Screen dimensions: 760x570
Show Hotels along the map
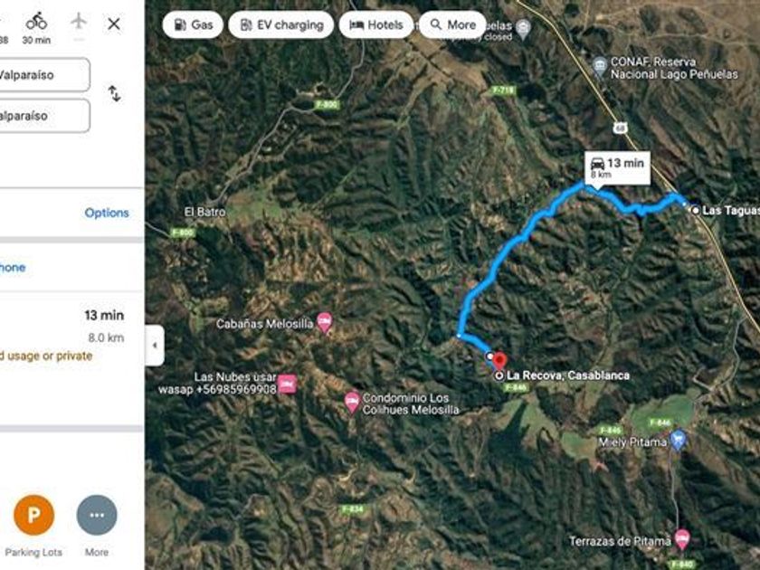tap(376, 24)
